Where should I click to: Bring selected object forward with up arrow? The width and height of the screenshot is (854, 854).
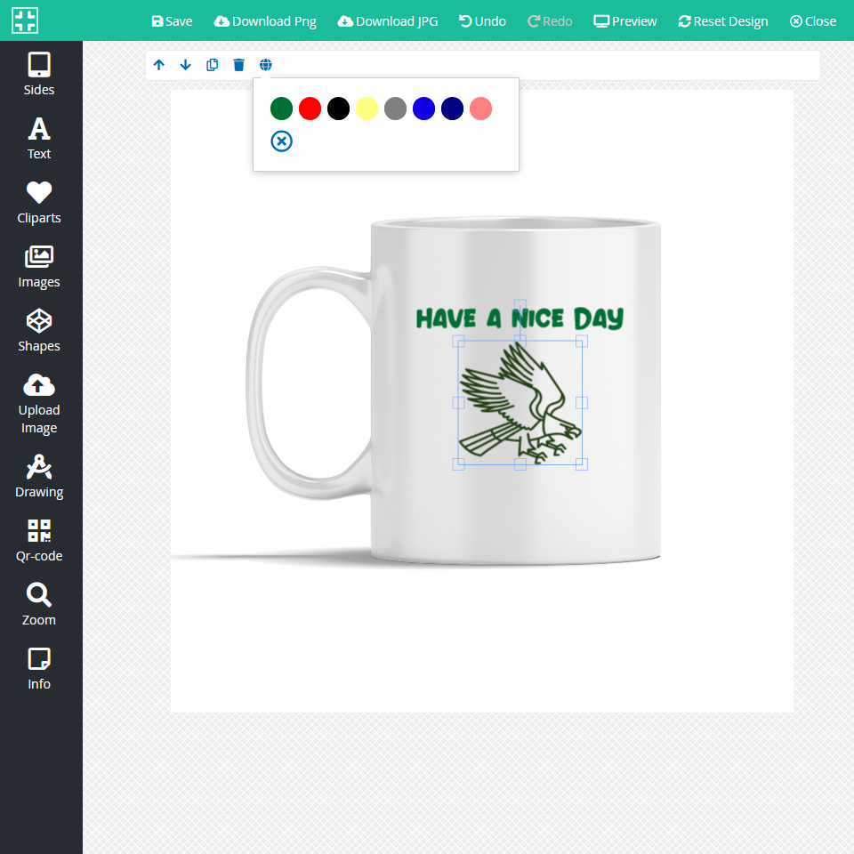pos(159,65)
